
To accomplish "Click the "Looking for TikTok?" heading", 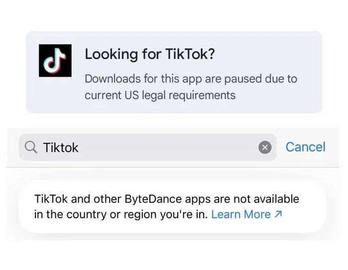I will (149, 54).
